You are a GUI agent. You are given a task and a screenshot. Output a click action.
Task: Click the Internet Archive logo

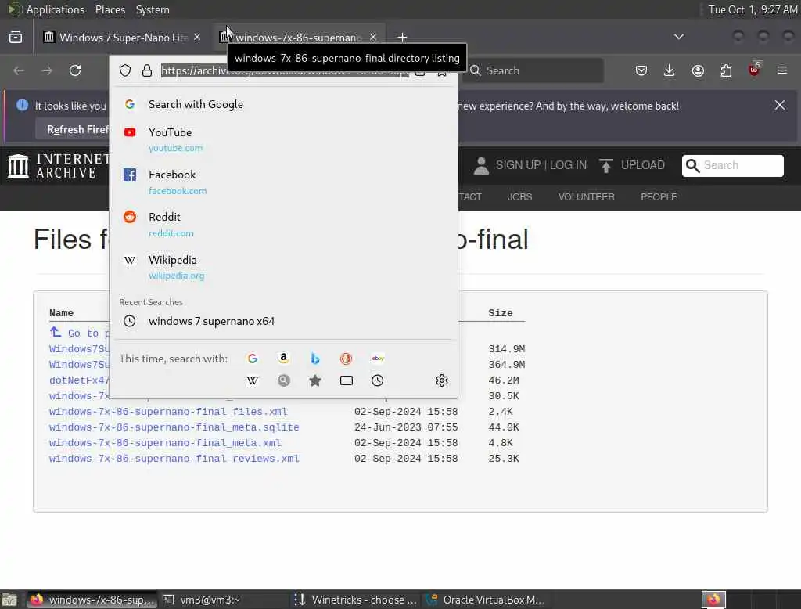(59, 166)
